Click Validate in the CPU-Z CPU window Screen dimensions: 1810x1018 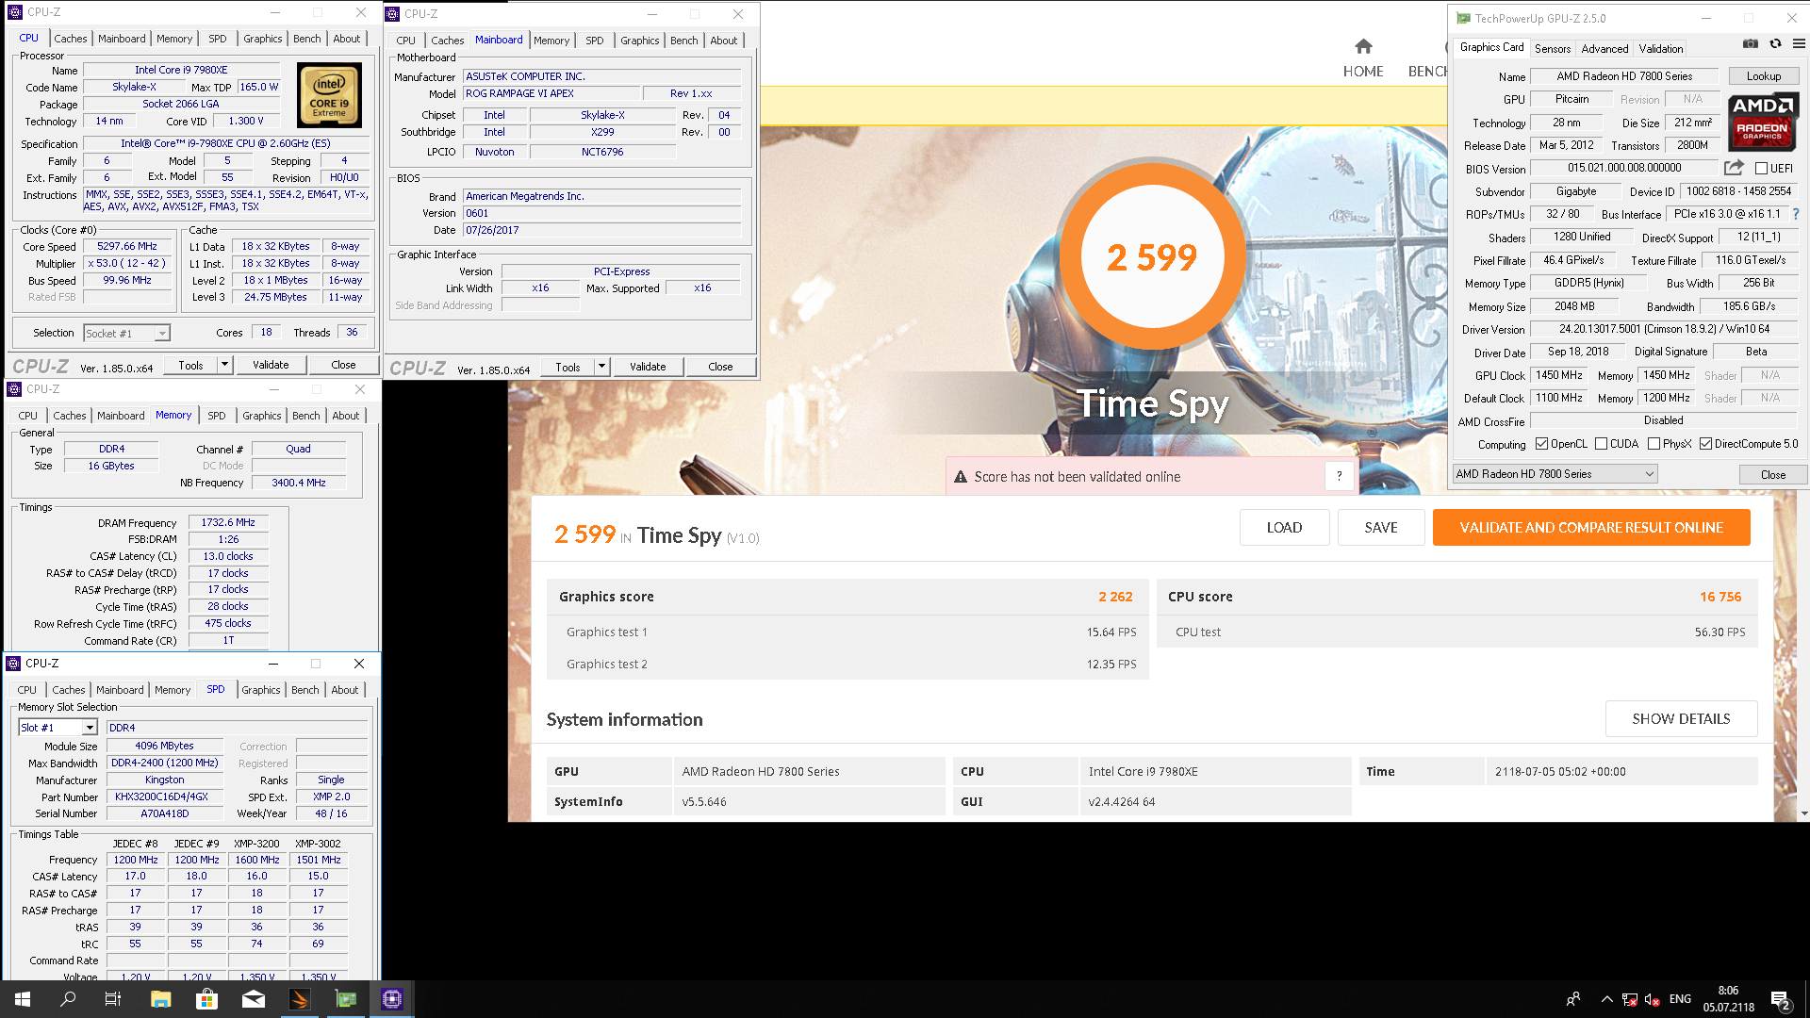[271, 365]
